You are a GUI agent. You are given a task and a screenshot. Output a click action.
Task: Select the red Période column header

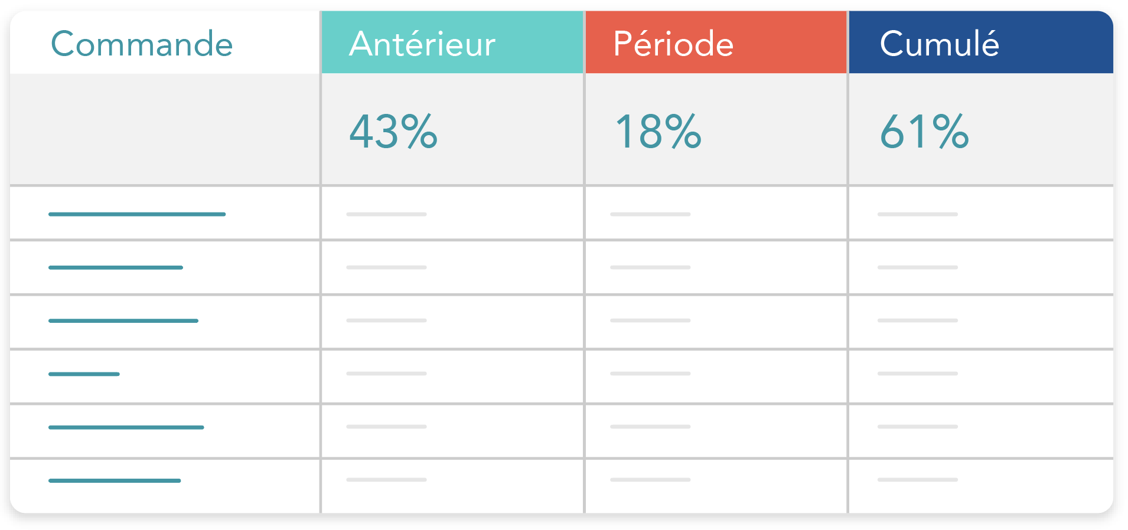click(x=716, y=42)
